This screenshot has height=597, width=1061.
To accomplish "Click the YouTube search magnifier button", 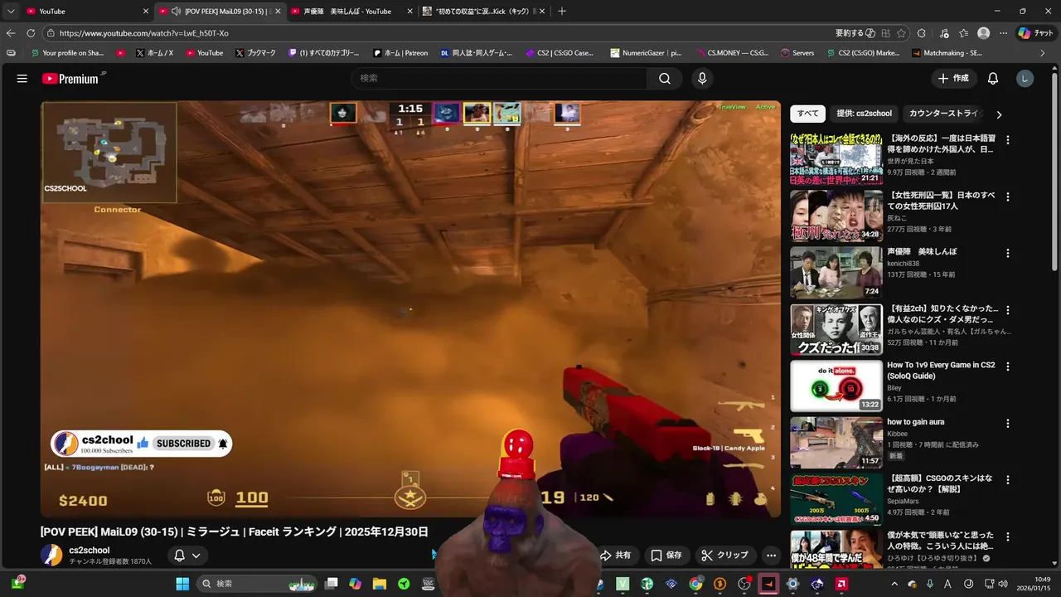I will click(665, 79).
